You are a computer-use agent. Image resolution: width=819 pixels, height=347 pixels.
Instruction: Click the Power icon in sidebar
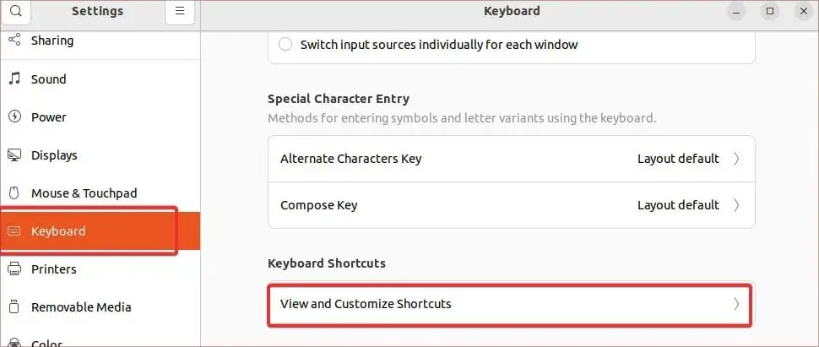pyautogui.click(x=14, y=117)
